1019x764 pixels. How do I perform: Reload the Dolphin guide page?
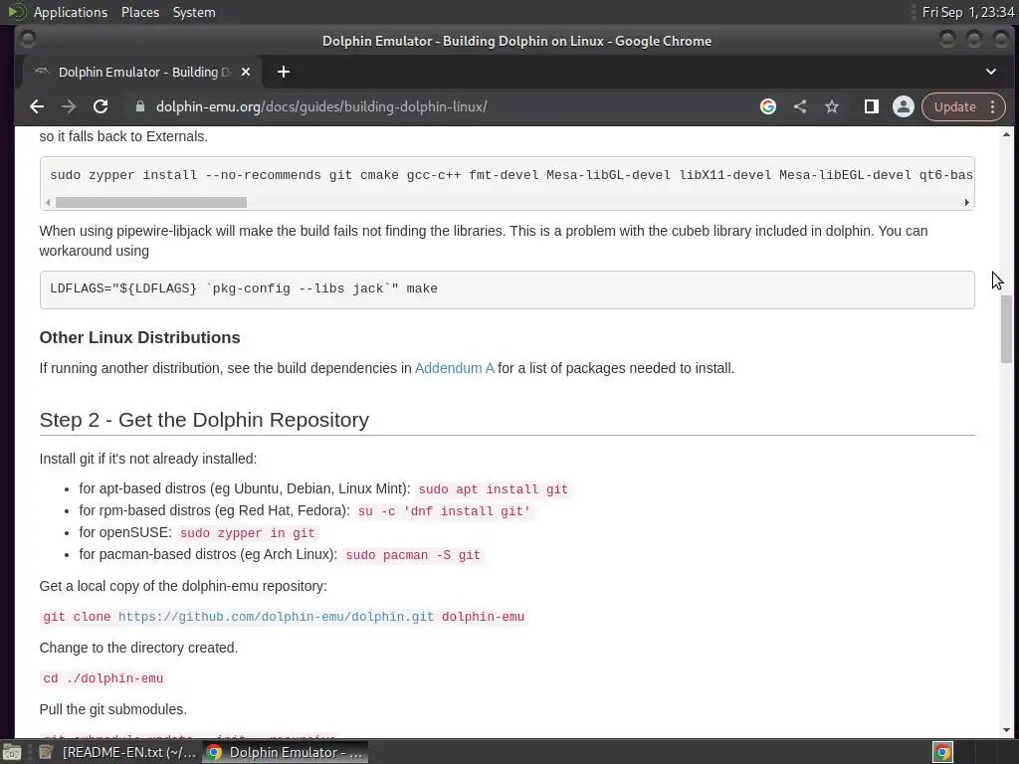point(101,106)
